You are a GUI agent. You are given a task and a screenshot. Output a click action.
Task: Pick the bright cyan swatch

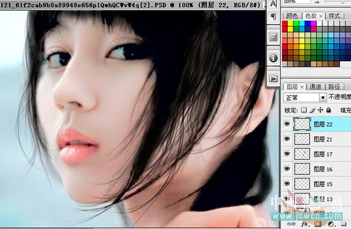tap(302, 24)
